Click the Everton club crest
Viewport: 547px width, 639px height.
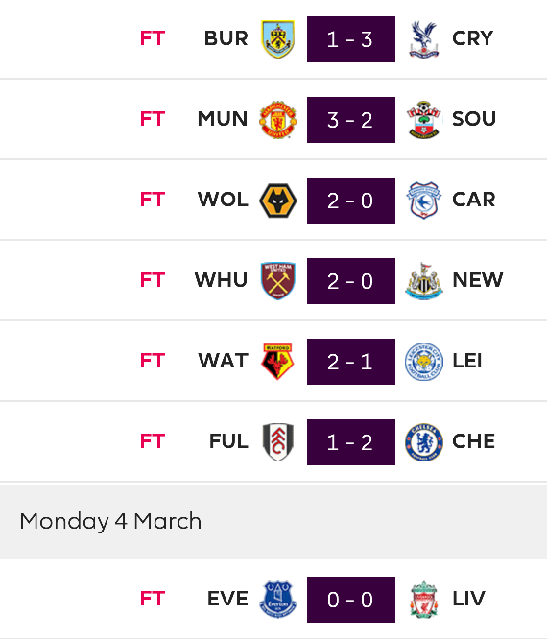[278, 600]
